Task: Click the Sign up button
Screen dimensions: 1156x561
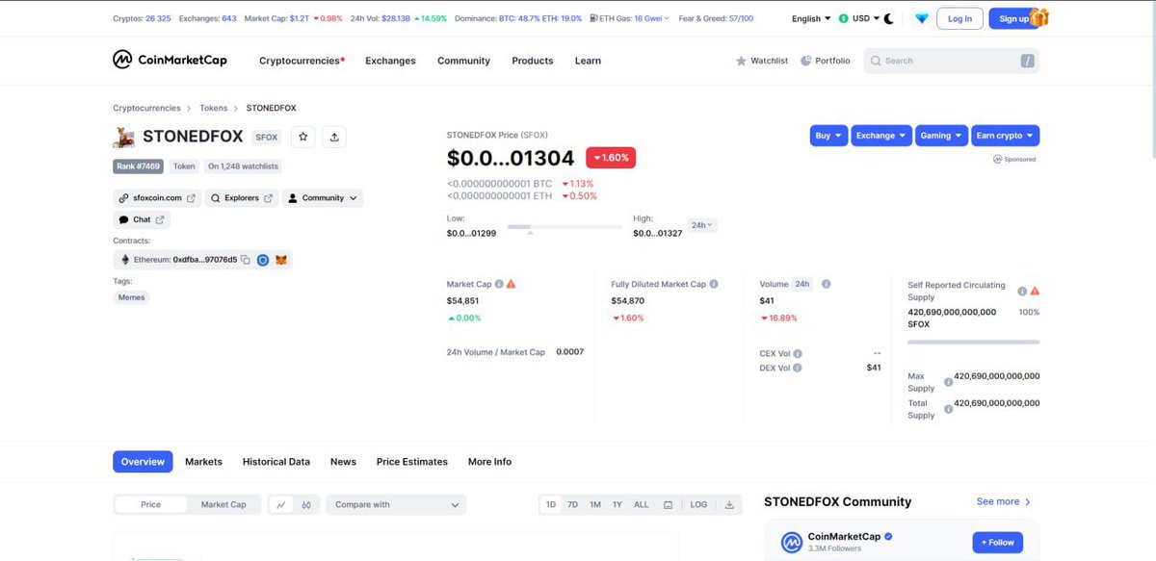Action: pyautogui.click(x=1013, y=18)
